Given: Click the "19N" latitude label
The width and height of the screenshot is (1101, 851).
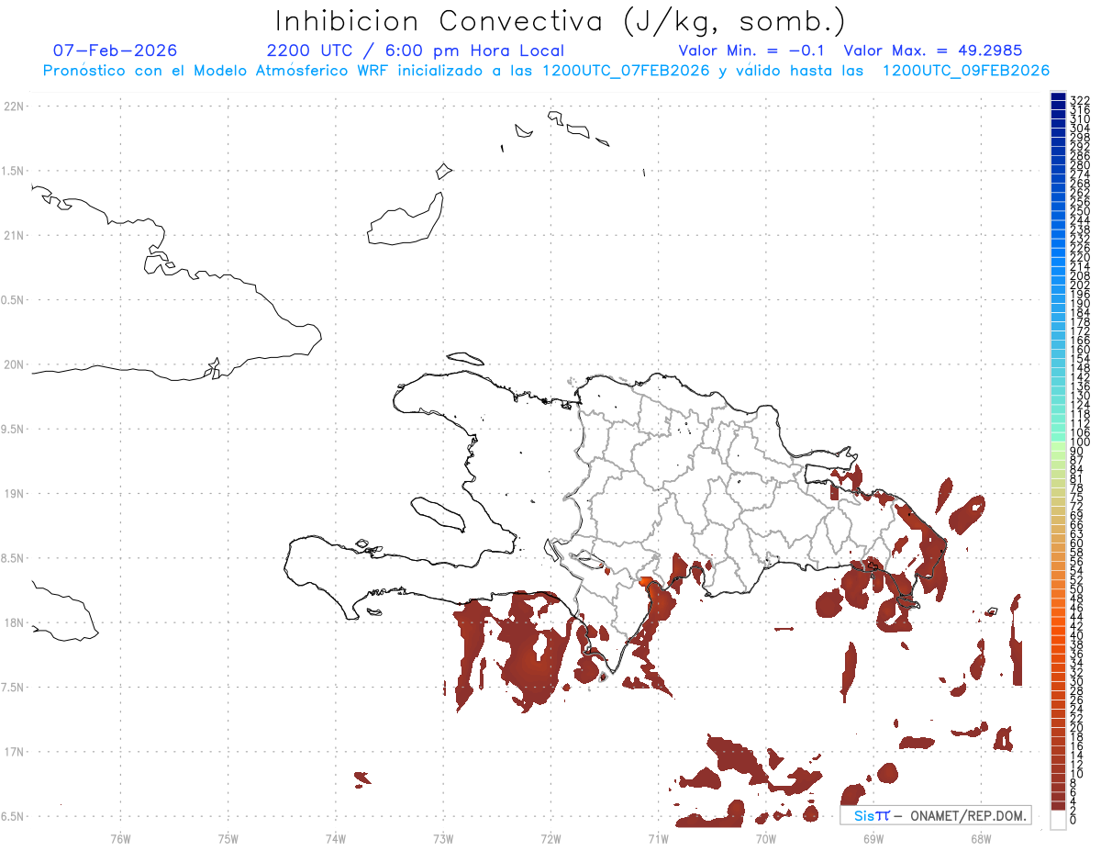Looking at the screenshot, I should [13, 494].
